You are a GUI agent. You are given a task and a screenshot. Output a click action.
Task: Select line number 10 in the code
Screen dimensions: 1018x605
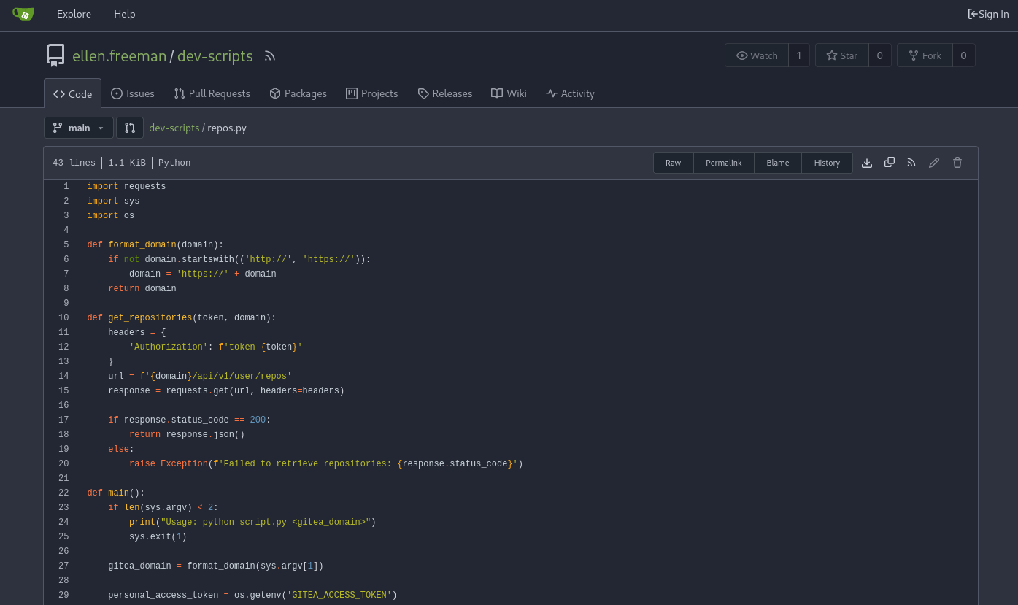tap(63, 317)
